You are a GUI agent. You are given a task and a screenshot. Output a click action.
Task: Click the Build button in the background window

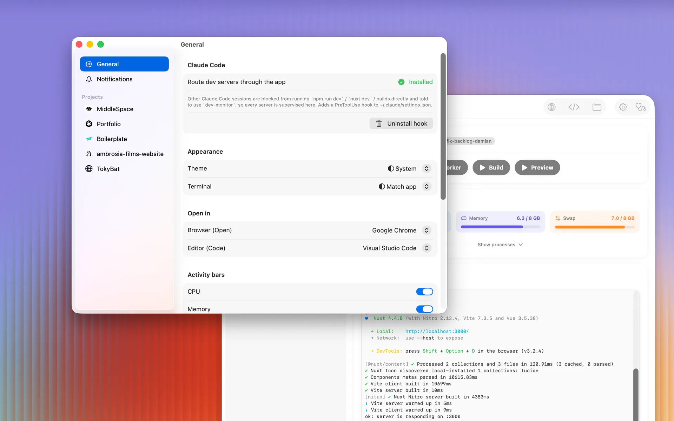pyautogui.click(x=491, y=168)
